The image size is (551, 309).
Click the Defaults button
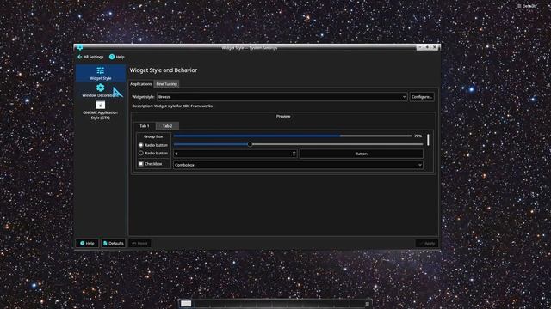pos(113,243)
